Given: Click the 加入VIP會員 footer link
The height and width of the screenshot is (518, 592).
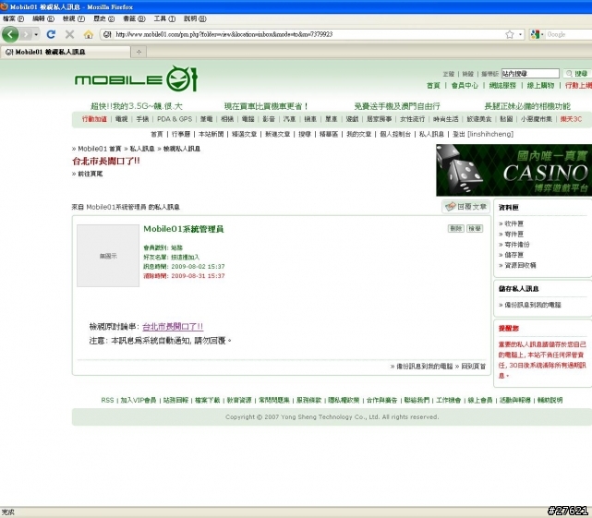Looking at the screenshot, I should pyautogui.click(x=139, y=400).
